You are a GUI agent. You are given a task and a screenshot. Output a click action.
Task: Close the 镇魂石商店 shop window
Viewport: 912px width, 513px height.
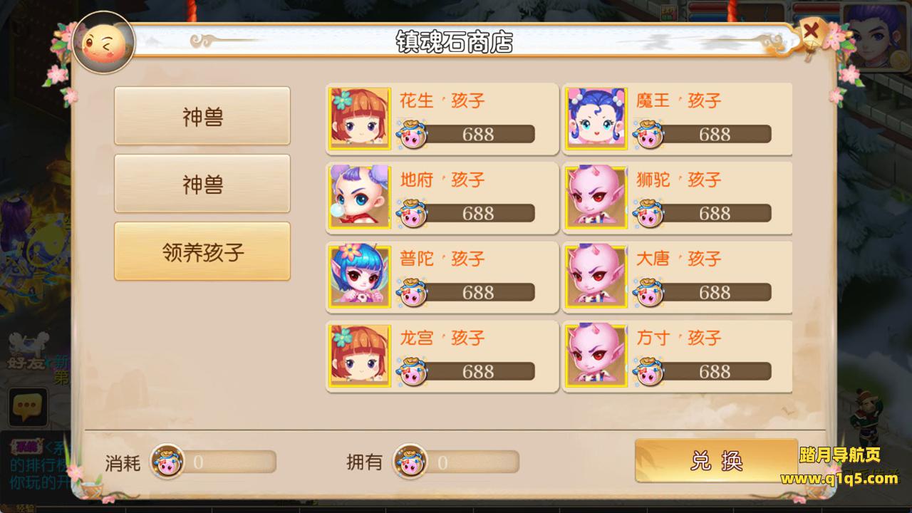pos(811,32)
